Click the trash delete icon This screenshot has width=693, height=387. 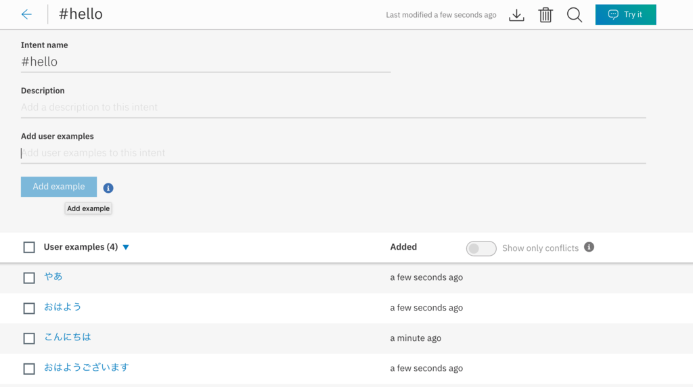545,15
